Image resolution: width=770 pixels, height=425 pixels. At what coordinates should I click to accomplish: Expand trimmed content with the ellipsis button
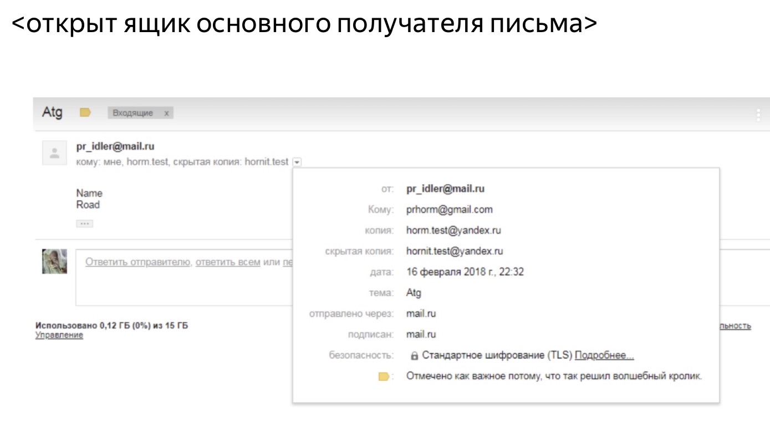pyautogui.click(x=84, y=224)
